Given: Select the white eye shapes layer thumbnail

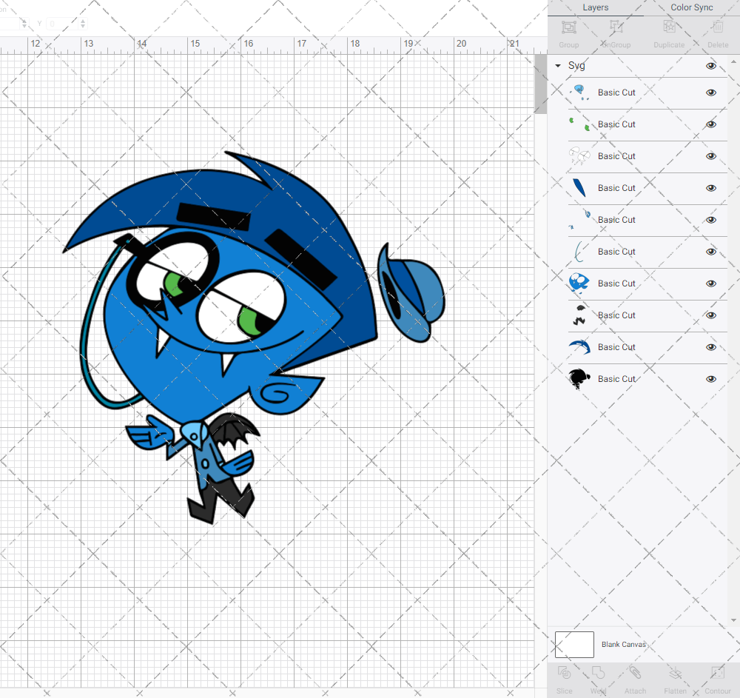Looking at the screenshot, I should [x=579, y=156].
